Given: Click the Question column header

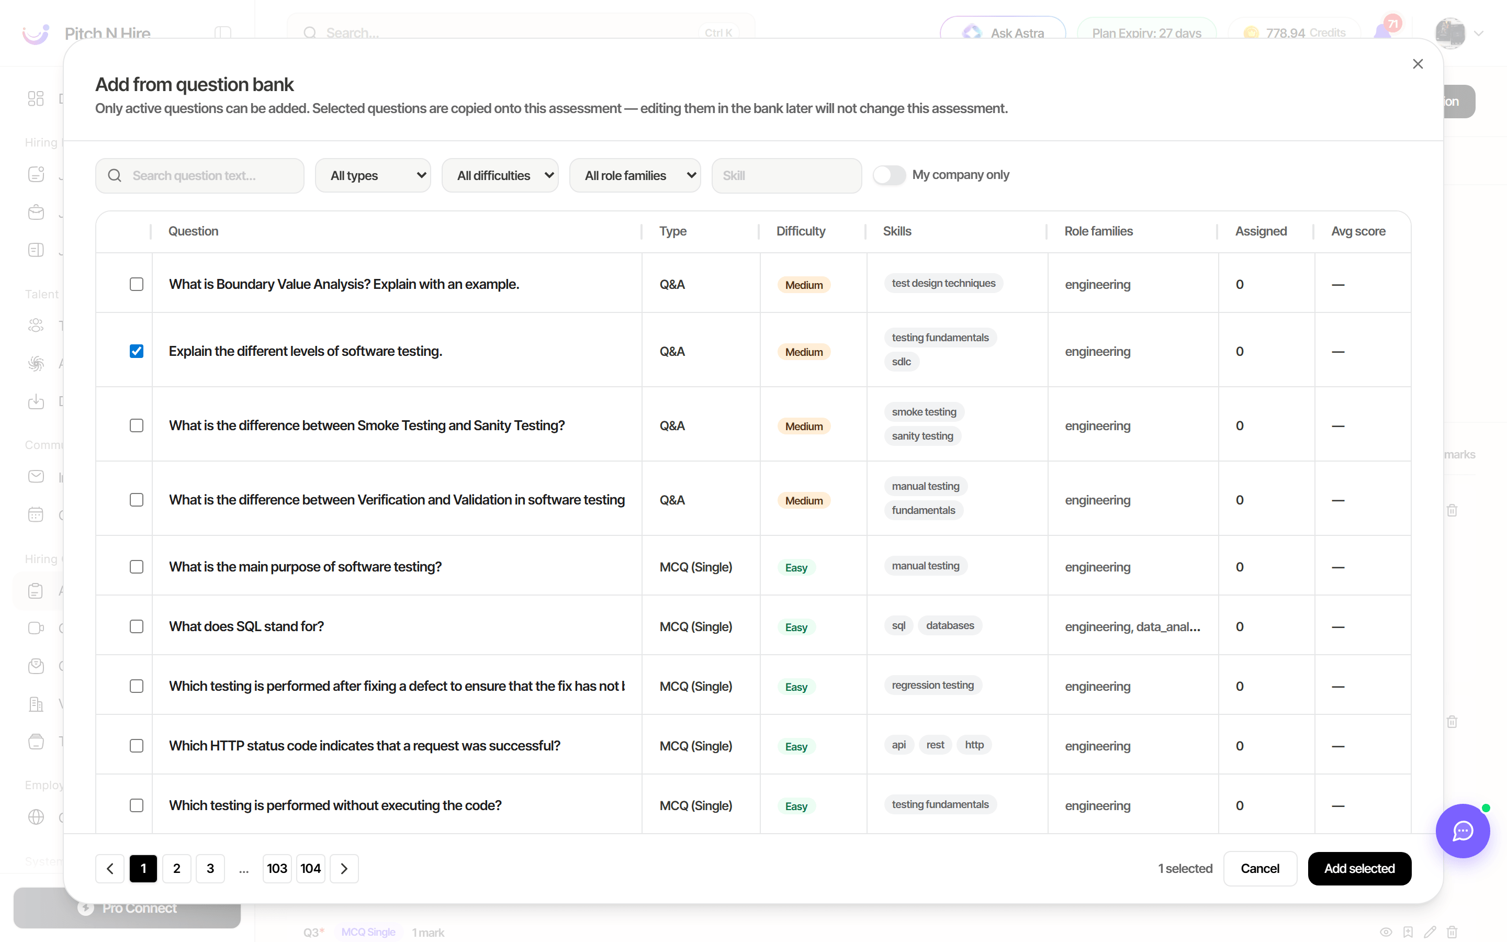Looking at the screenshot, I should click(x=194, y=231).
